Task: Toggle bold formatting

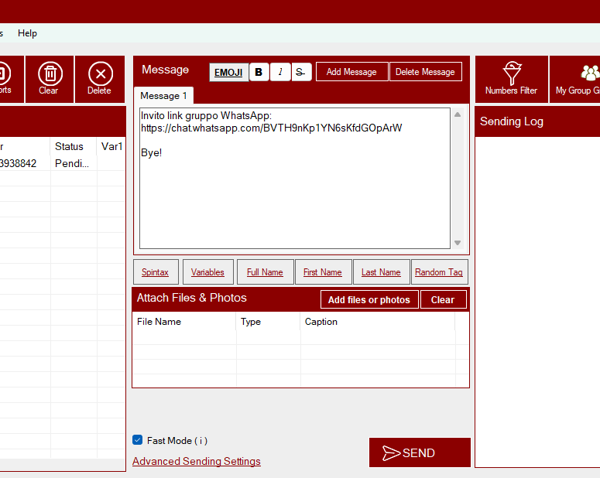Action: [259, 72]
